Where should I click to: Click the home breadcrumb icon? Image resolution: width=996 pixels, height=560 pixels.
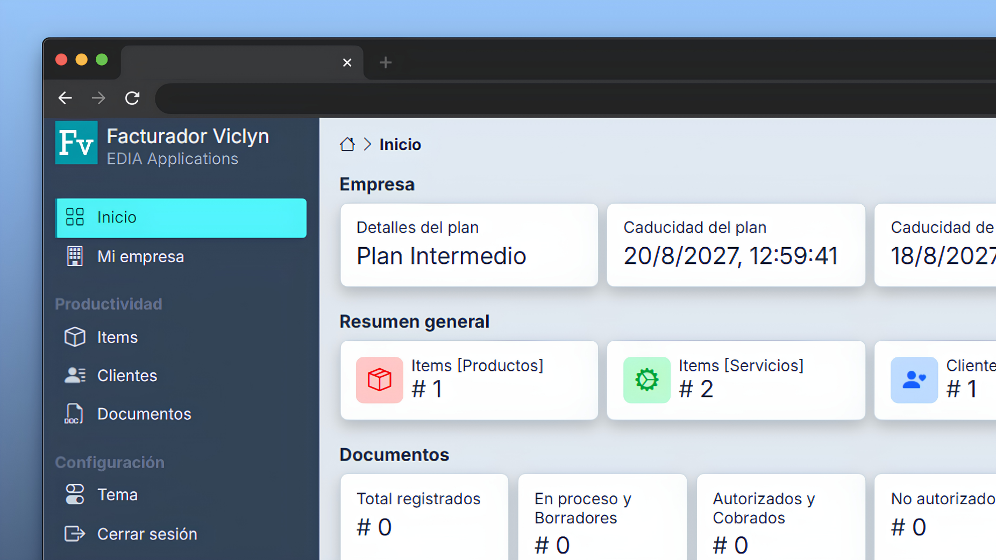click(x=347, y=144)
